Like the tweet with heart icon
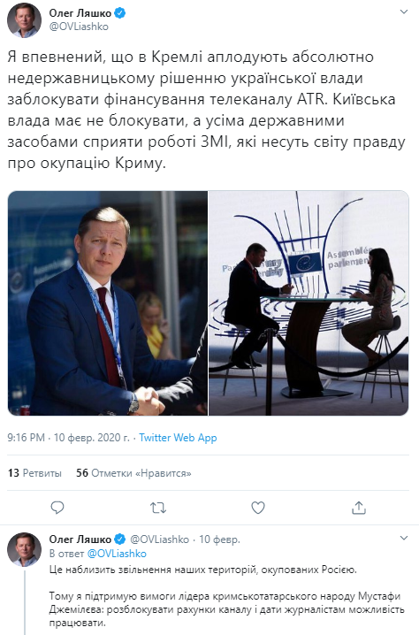Image resolution: width=419 pixels, height=635 pixels. point(258,508)
